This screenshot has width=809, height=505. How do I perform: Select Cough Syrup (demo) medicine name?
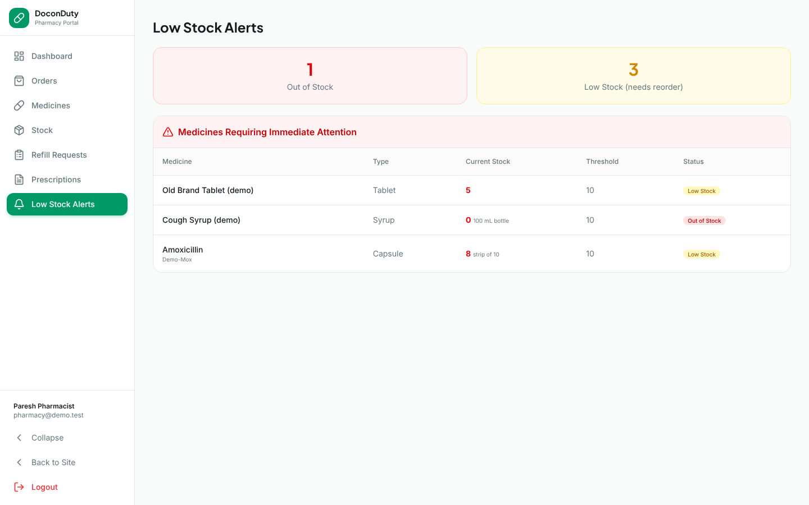coord(201,220)
